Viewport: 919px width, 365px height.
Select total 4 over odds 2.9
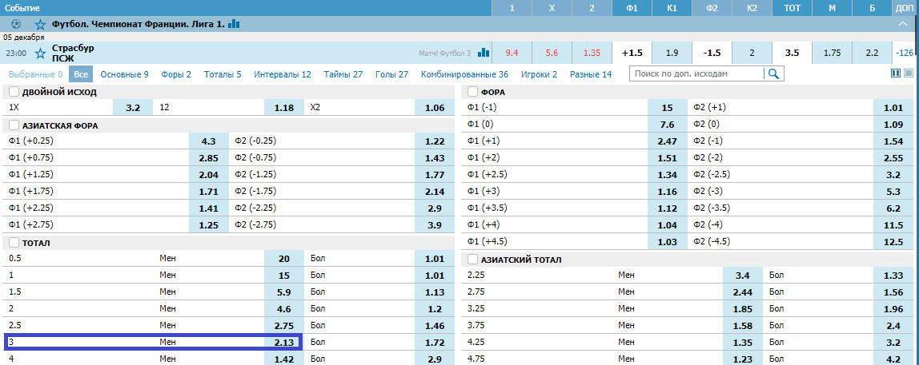pos(435,359)
